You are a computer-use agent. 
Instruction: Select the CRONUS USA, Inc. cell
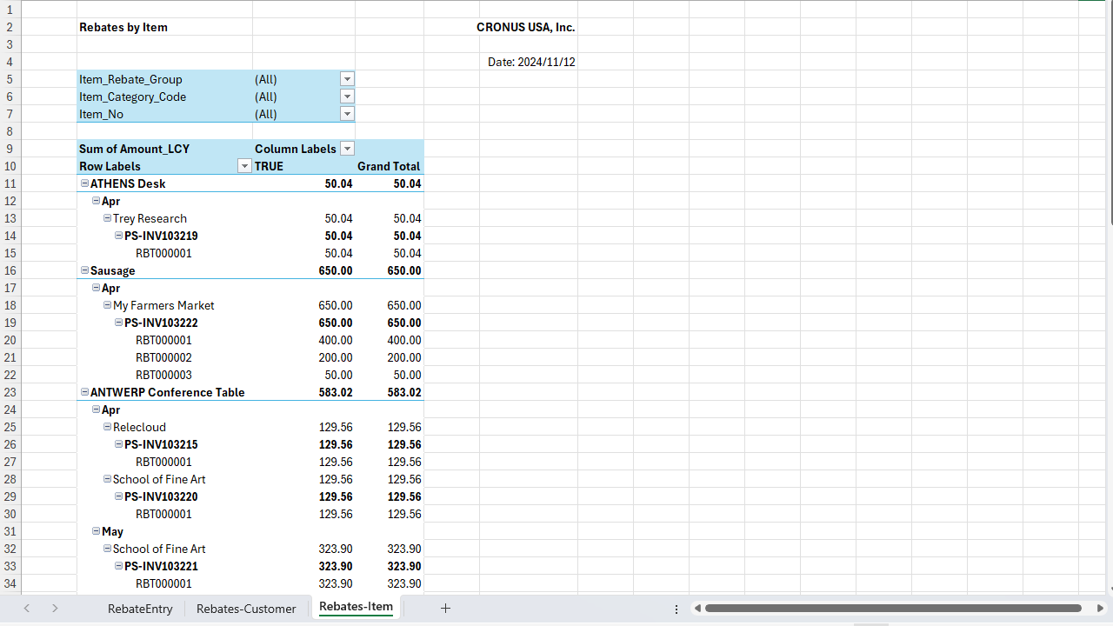point(528,27)
